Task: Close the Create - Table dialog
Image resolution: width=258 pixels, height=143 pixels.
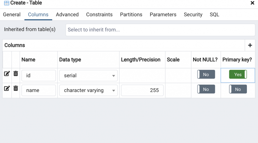Action: click(x=252, y=3)
